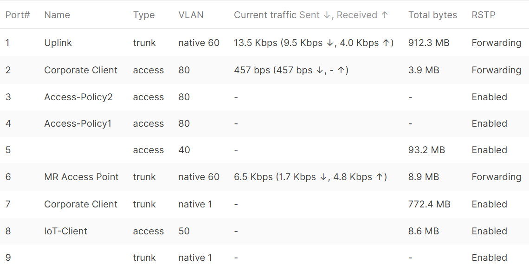The width and height of the screenshot is (529, 271).
Task: Open the Access-Policy2 port entry
Action: [264, 97]
